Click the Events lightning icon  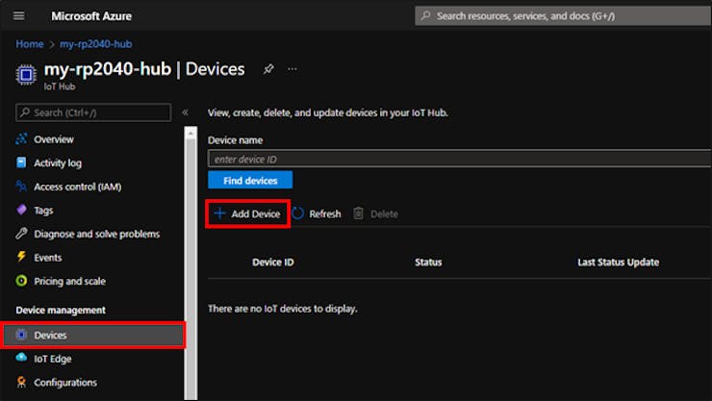tap(22, 258)
